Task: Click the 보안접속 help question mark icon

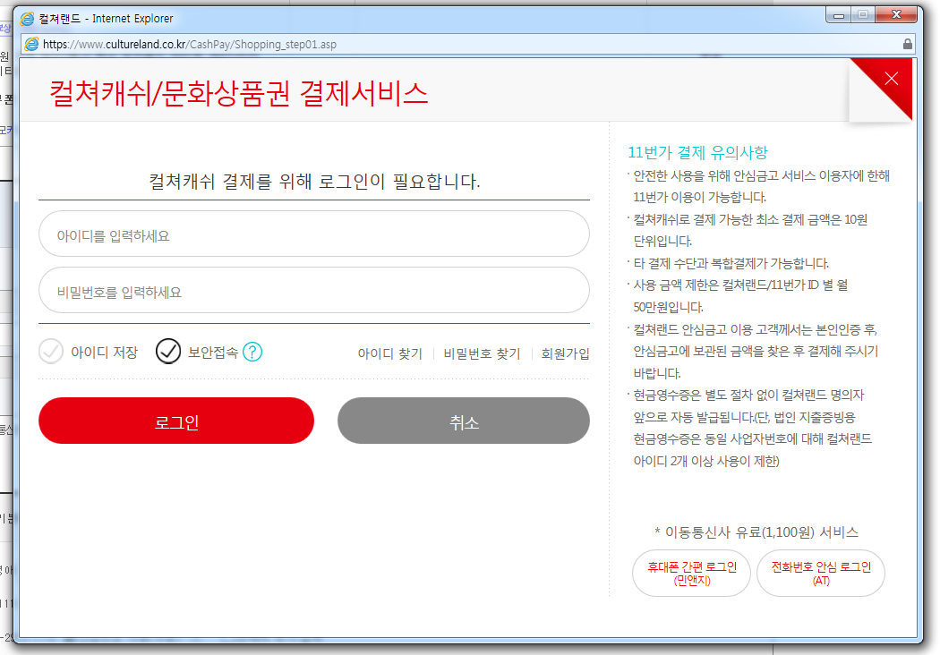Action: 252,352
